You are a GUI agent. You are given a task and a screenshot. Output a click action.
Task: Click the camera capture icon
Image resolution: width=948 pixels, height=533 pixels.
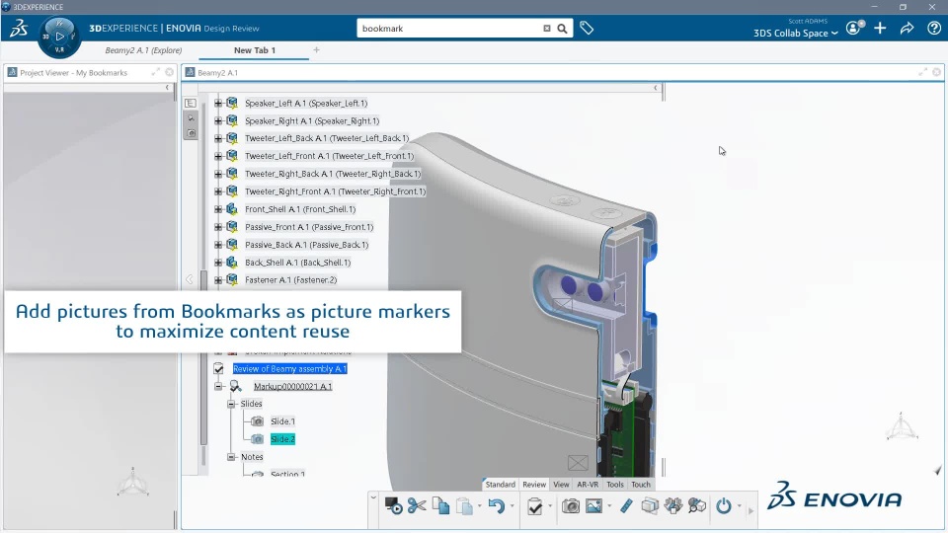coord(570,505)
